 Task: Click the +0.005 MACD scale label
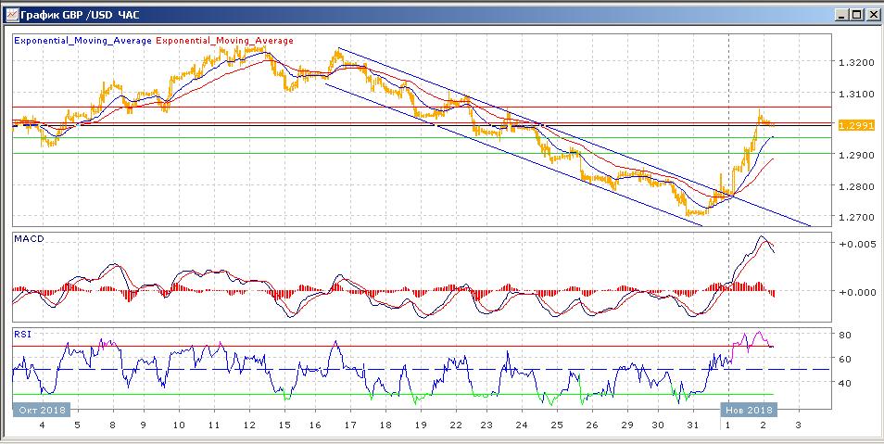coord(855,245)
